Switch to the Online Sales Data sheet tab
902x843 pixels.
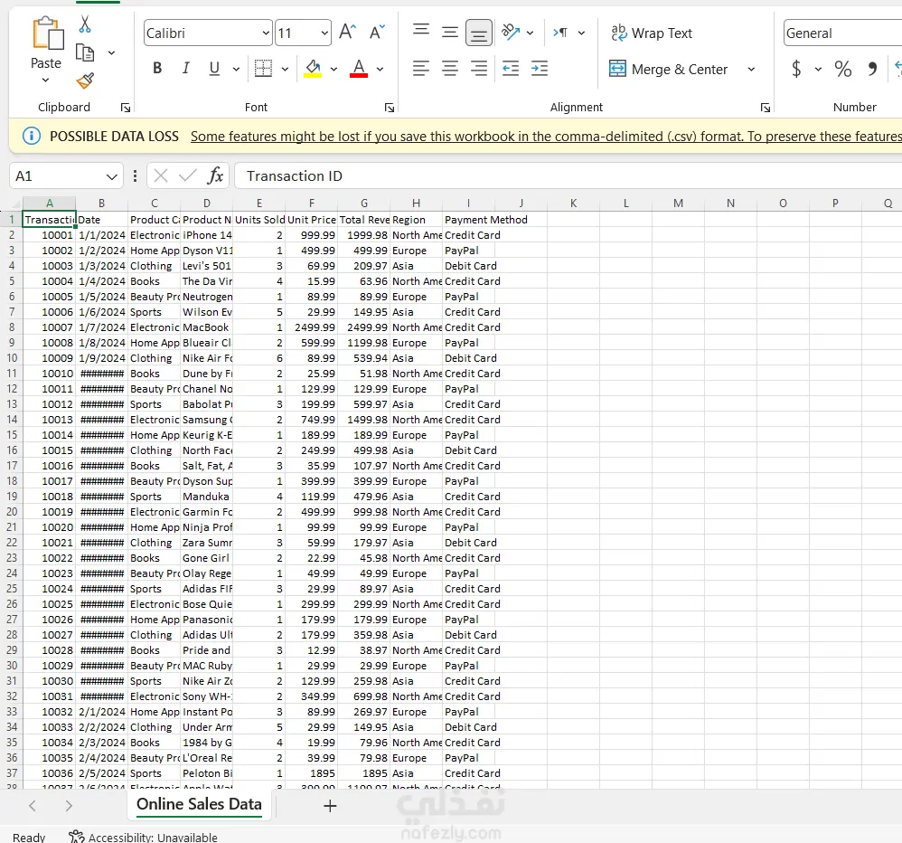point(199,804)
